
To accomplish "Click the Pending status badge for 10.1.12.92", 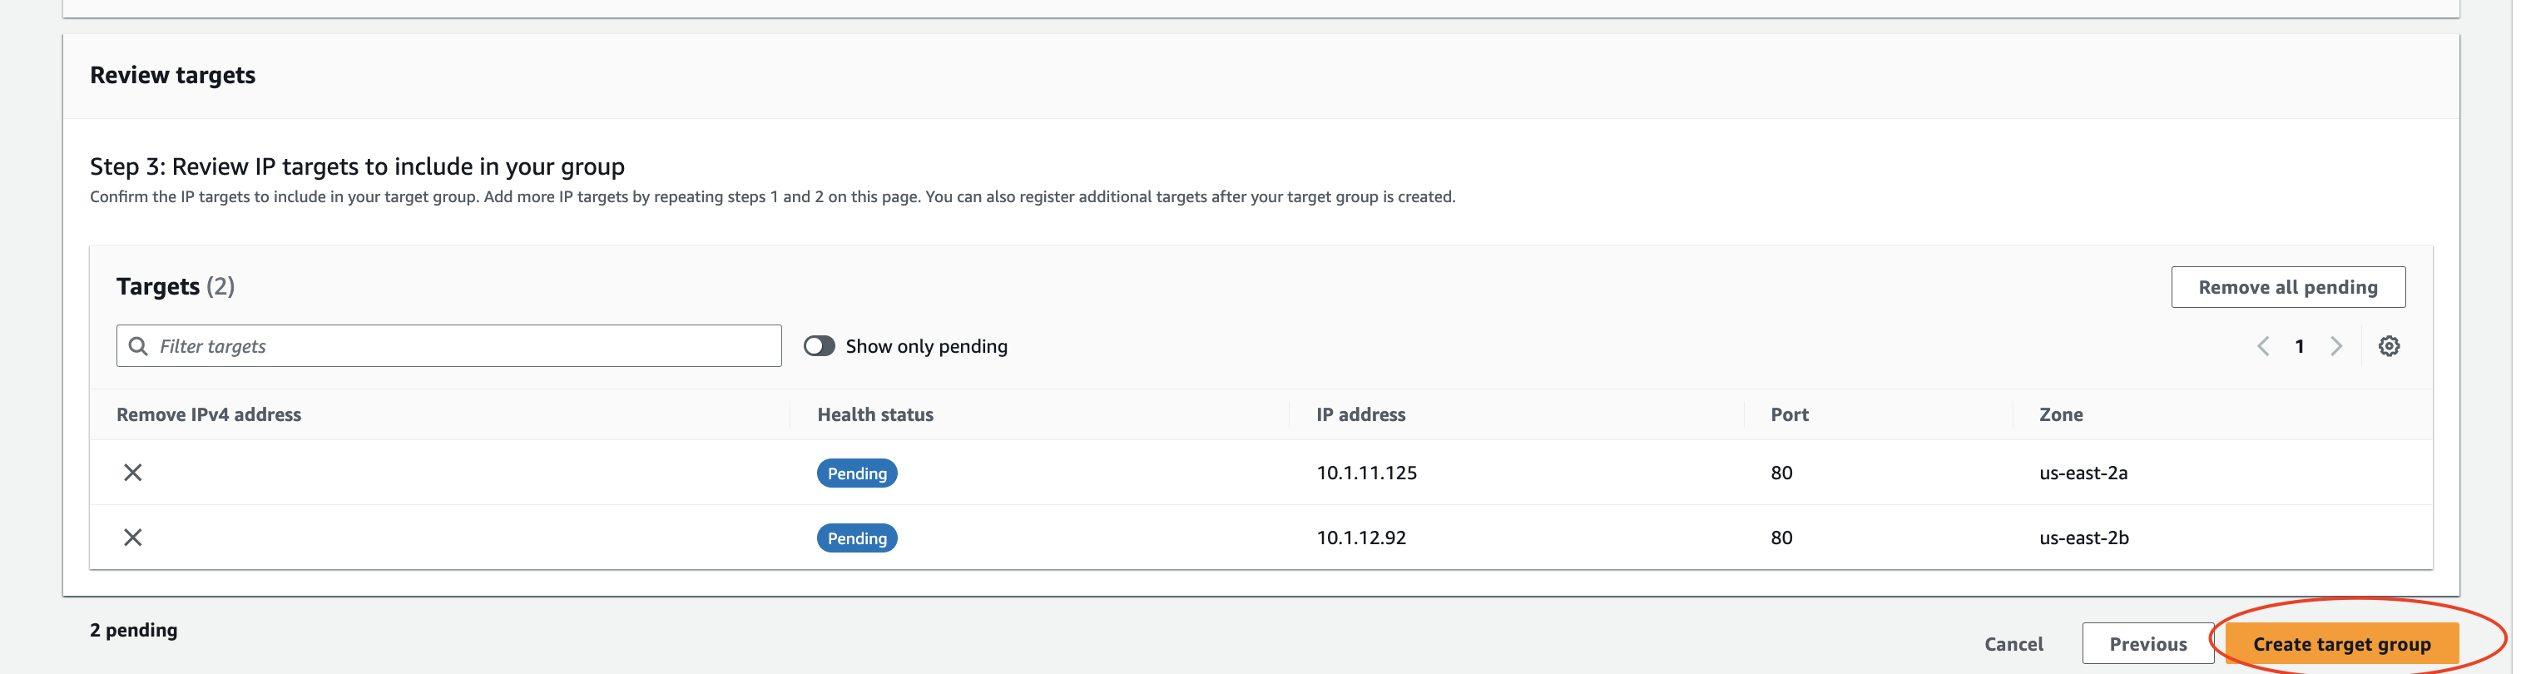I will point(856,537).
